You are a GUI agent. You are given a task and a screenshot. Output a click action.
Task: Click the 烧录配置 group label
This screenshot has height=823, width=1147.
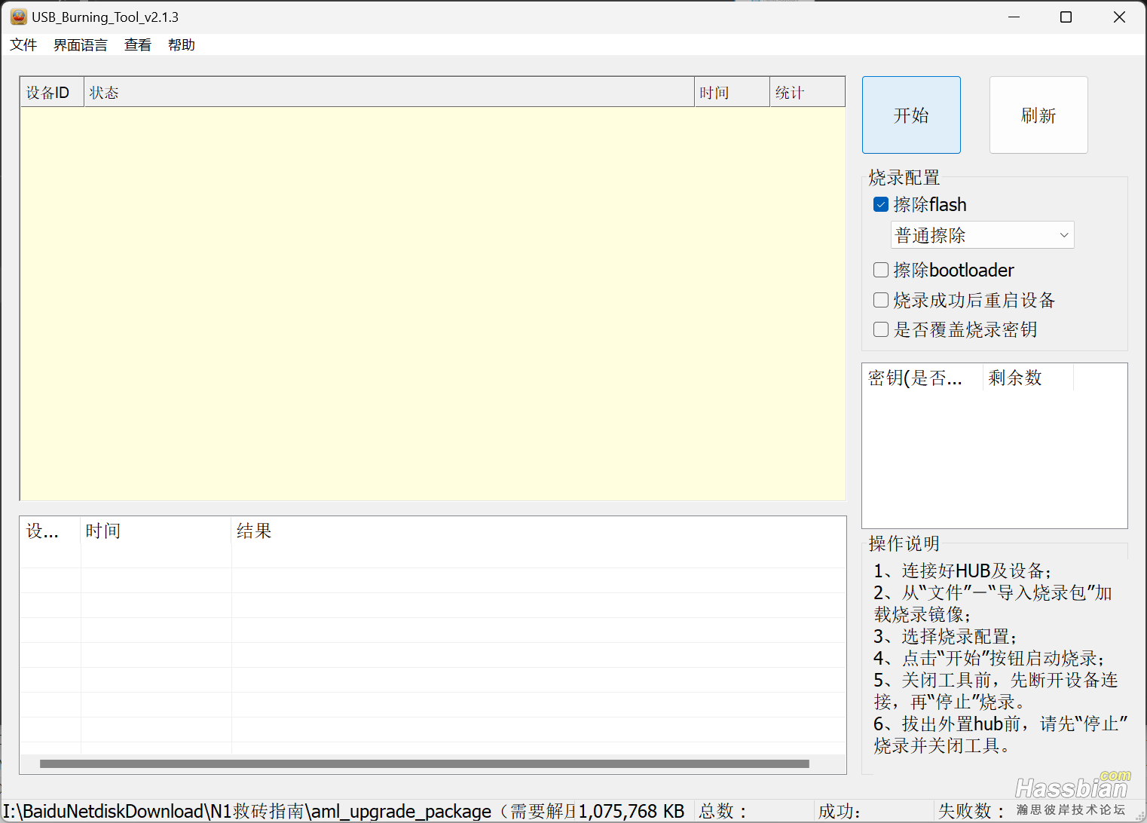pos(904,178)
